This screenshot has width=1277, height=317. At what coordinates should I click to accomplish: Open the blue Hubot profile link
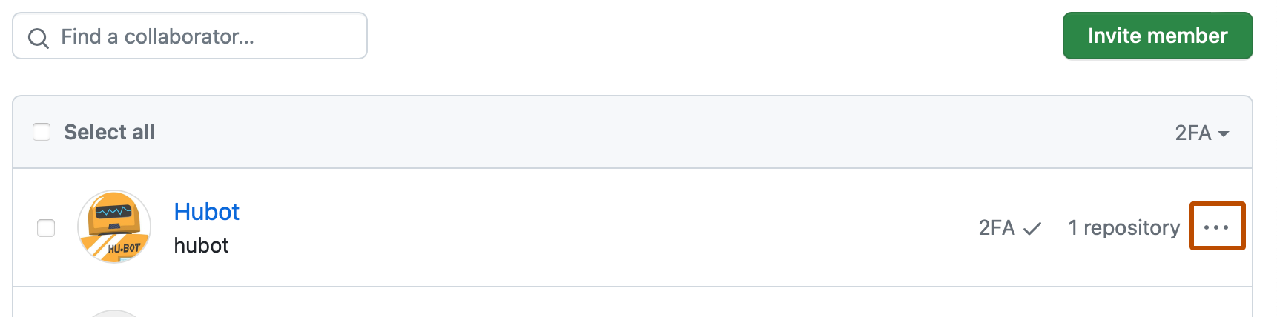point(206,212)
